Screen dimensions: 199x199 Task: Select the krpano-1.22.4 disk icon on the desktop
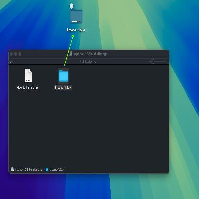[x=76, y=17]
